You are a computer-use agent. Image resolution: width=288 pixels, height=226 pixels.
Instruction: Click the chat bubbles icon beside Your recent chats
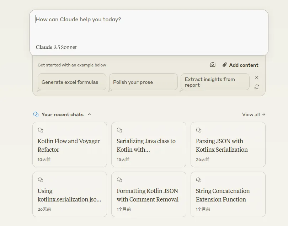pos(36,114)
